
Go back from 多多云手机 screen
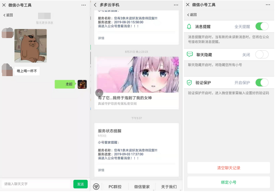pyautogui.click(x=95, y=5)
